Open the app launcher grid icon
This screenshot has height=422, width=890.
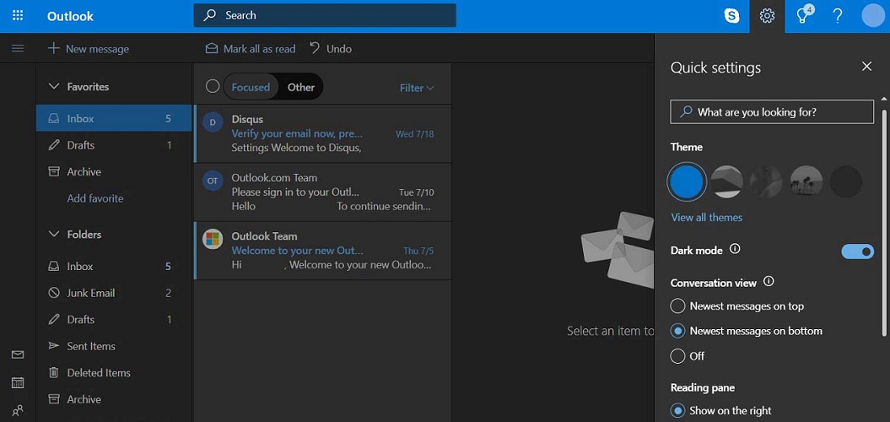[18, 16]
